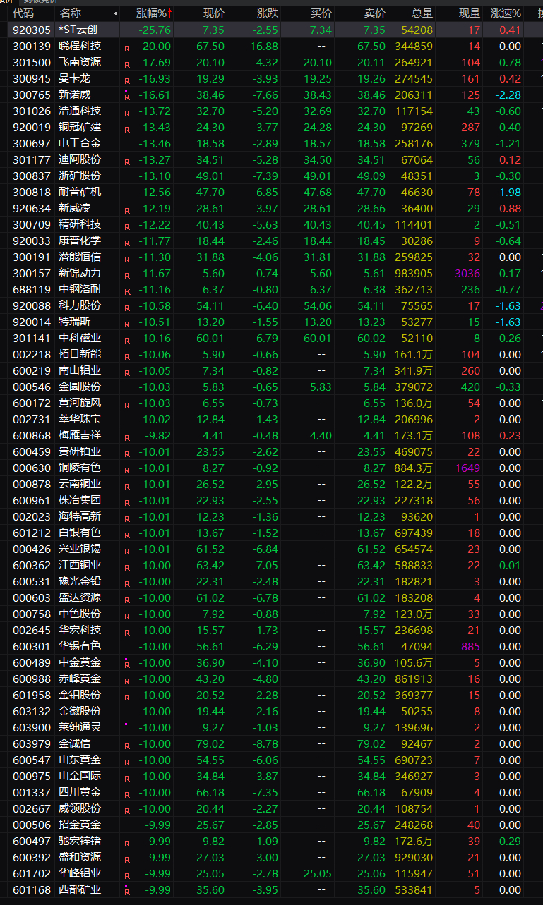This screenshot has height=905, width=543.
Task: Select the 四川黄金 stock name
Action: [x=80, y=792]
